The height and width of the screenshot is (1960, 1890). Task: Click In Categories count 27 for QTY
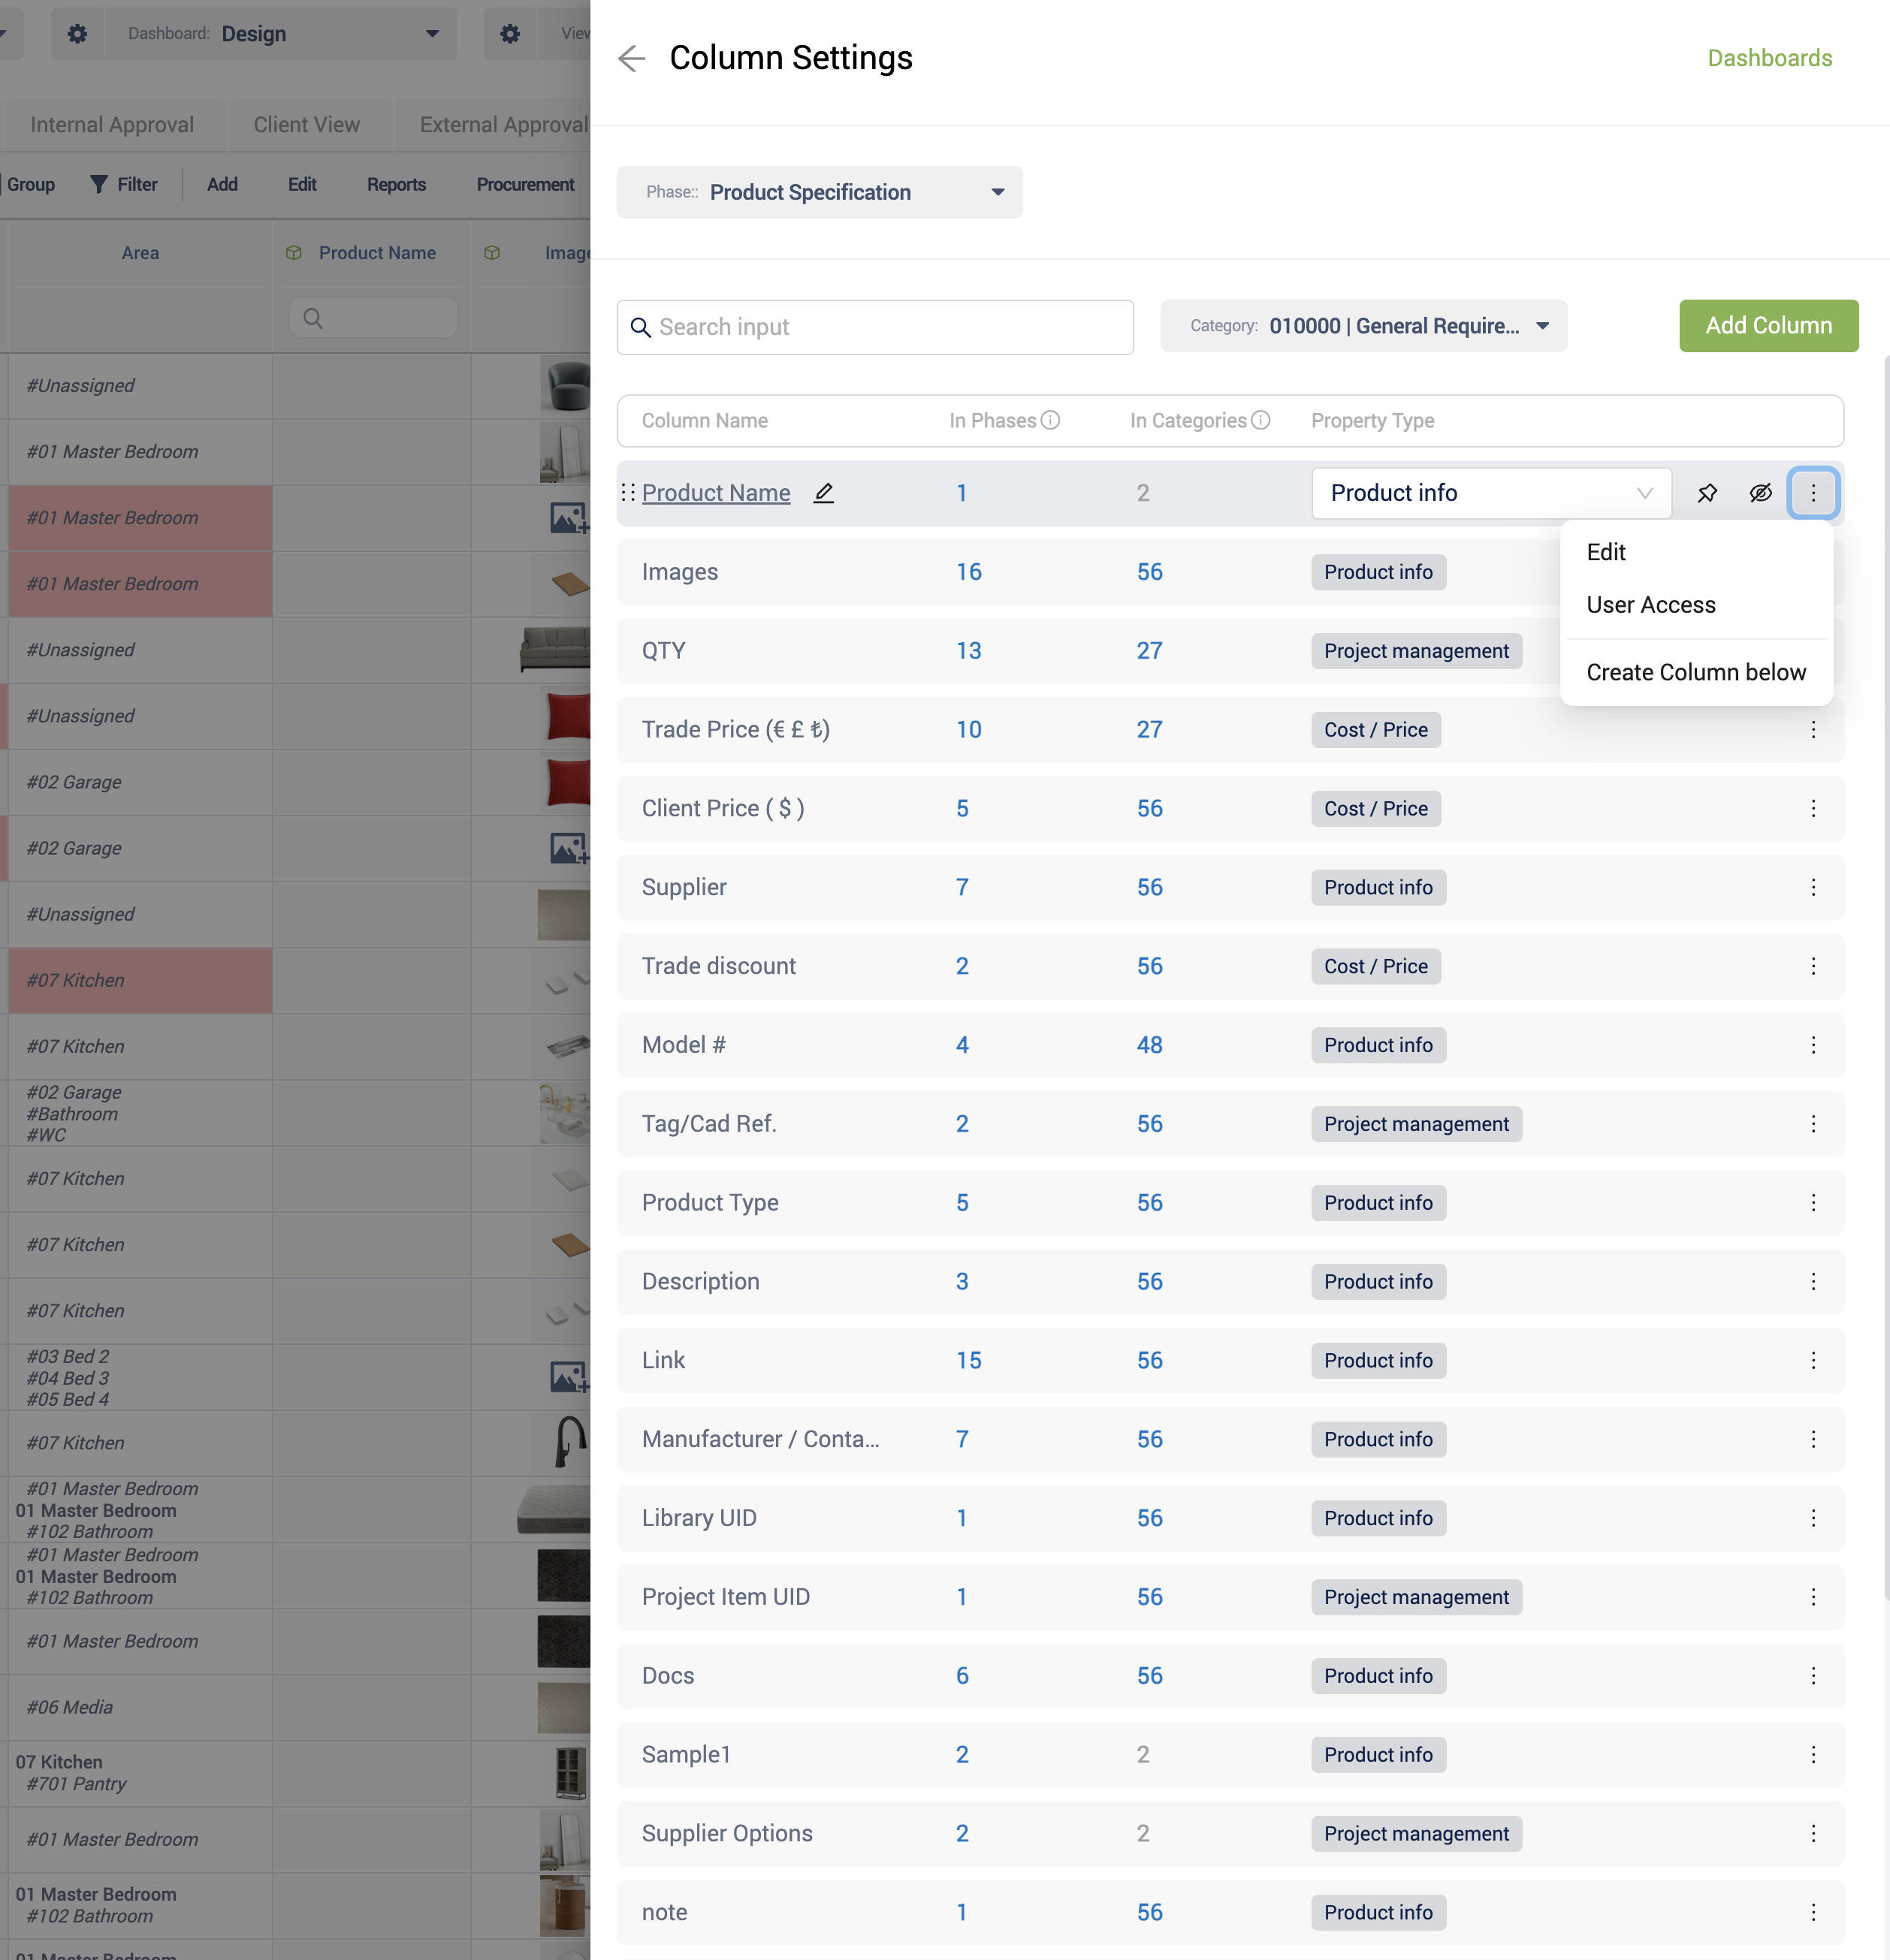1149,651
